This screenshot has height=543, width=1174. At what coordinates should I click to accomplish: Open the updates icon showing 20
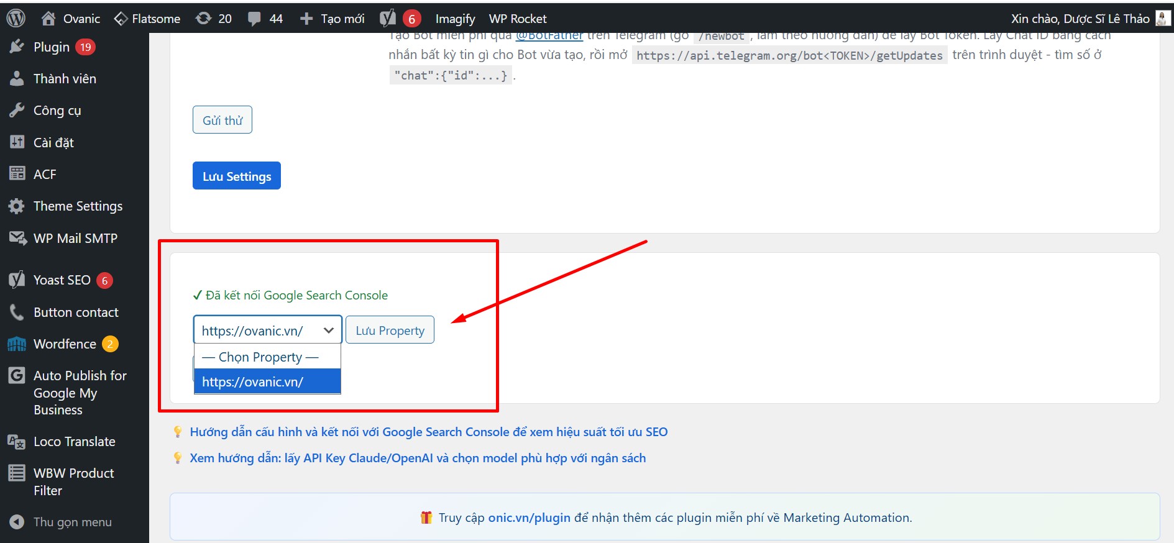click(x=203, y=19)
